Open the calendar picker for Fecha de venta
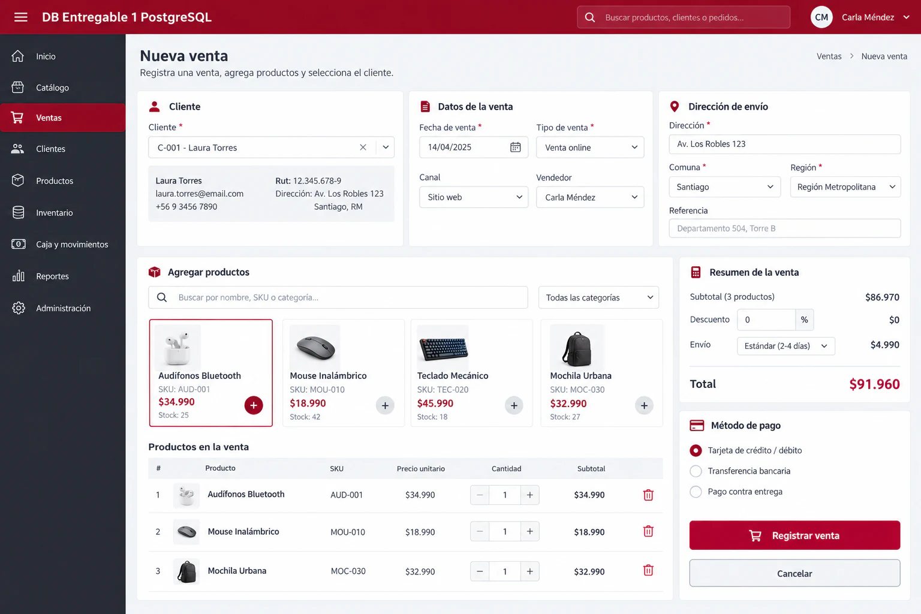The width and height of the screenshot is (921, 614). (x=515, y=148)
